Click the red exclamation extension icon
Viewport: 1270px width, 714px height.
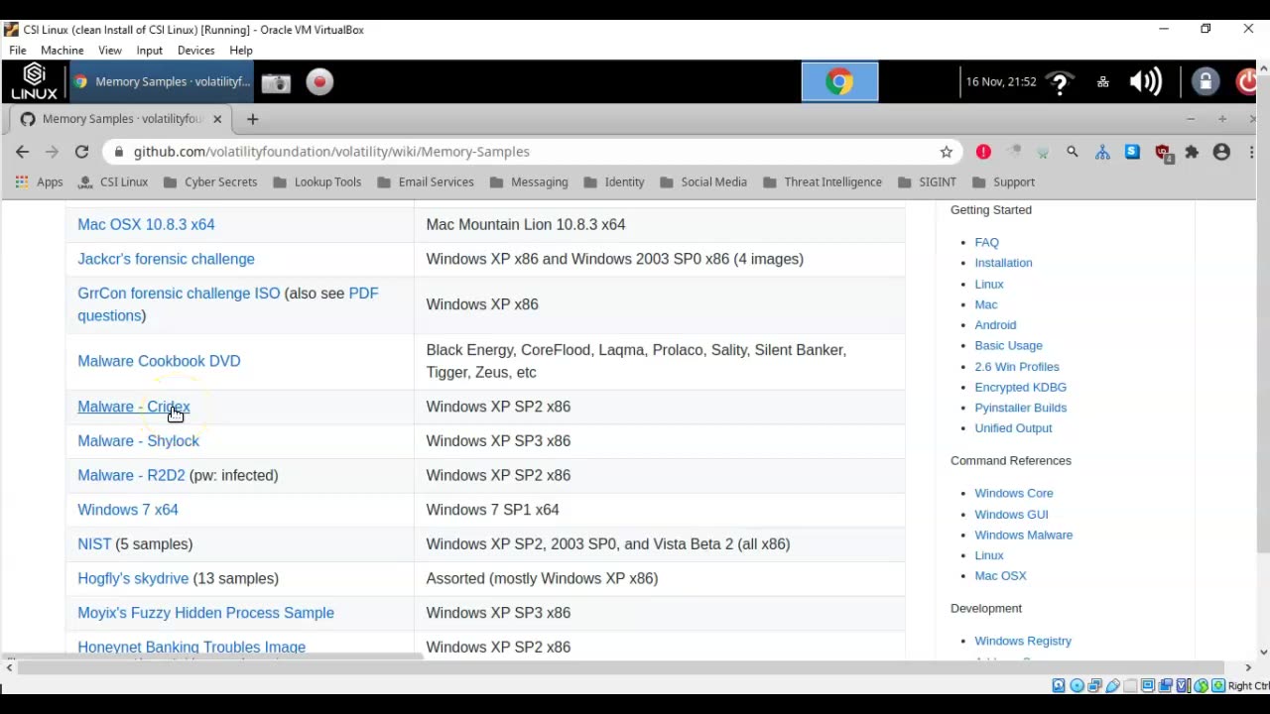pos(983,152)
